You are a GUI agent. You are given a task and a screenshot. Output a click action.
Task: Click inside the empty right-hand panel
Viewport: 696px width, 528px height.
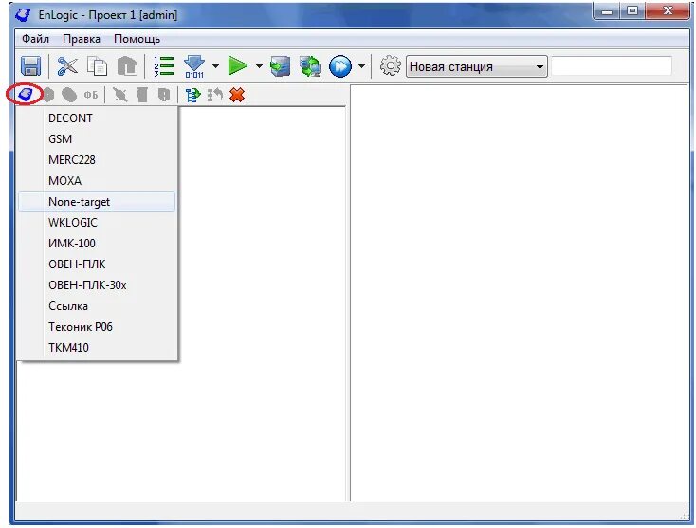click(519, 293)
